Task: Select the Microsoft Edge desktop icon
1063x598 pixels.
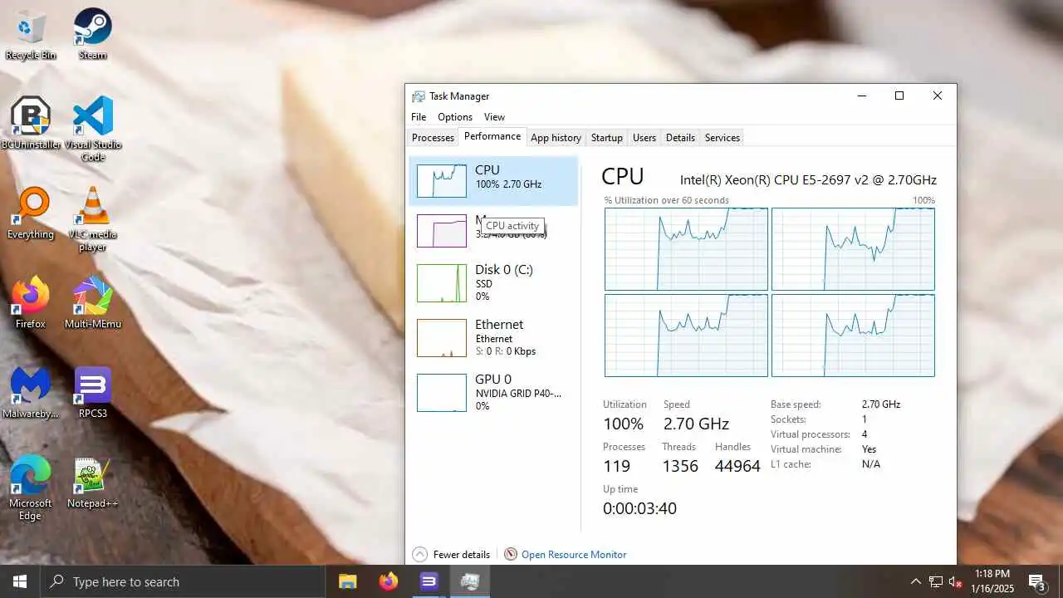Action: pyautogui.click(x=31, y=488)
